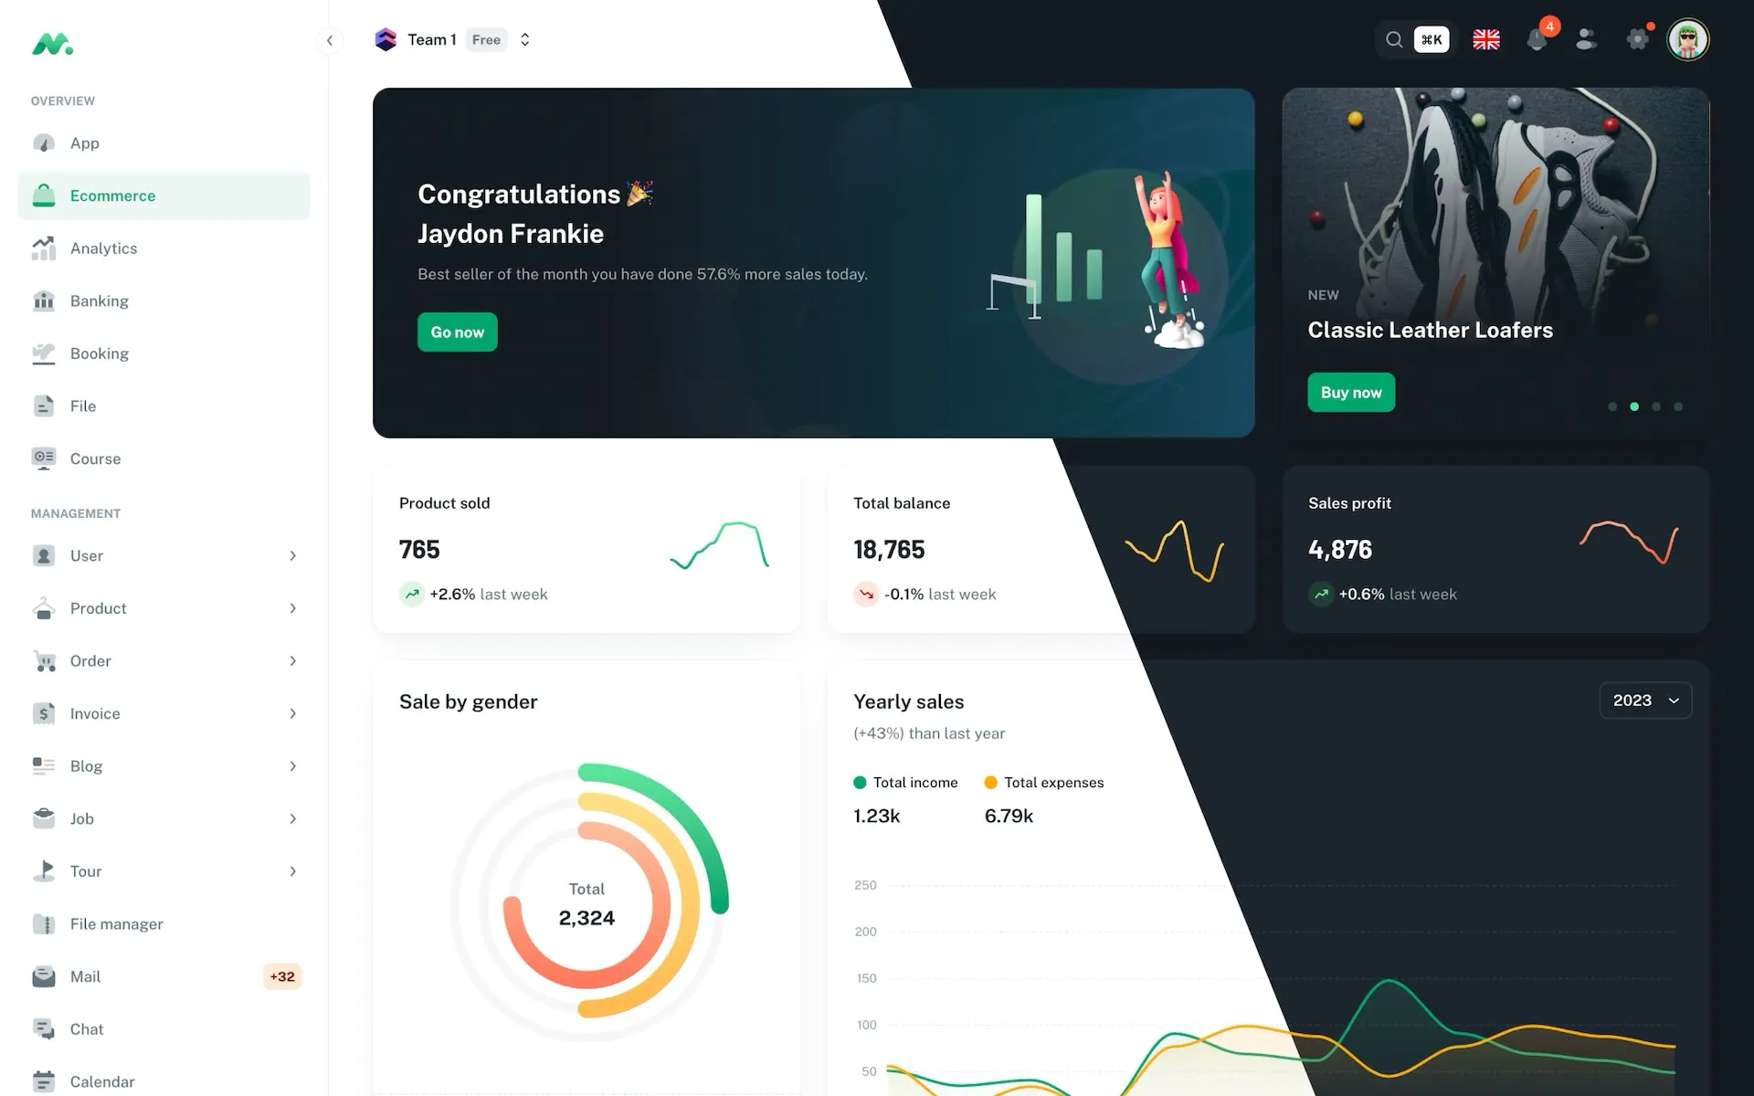1754x1096 pixels.
Task: Expand the Order management section
Action: coord(291,660)
